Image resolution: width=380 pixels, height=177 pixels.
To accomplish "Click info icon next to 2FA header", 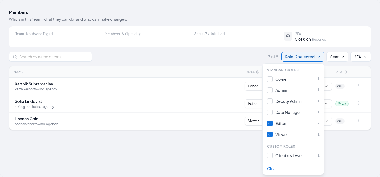I will [345, 72].
